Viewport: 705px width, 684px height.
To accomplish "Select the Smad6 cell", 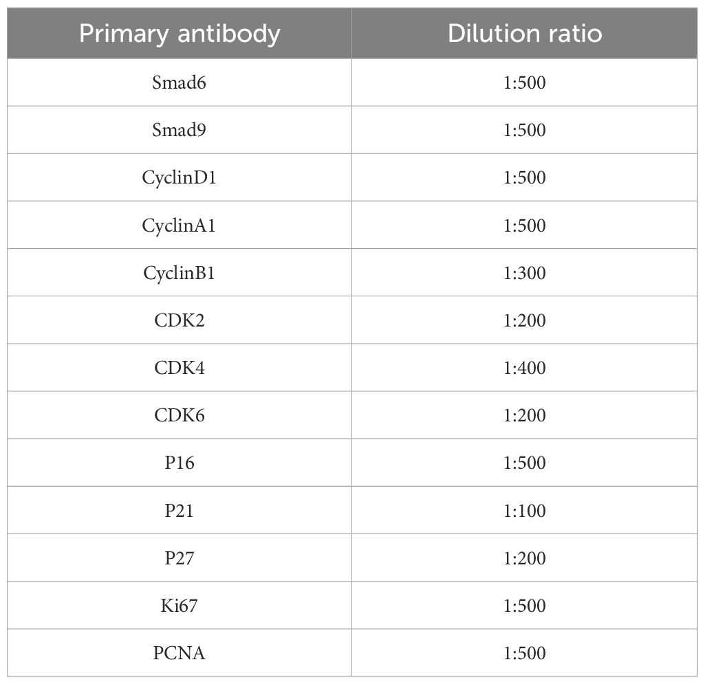I will tap(180, 83).
